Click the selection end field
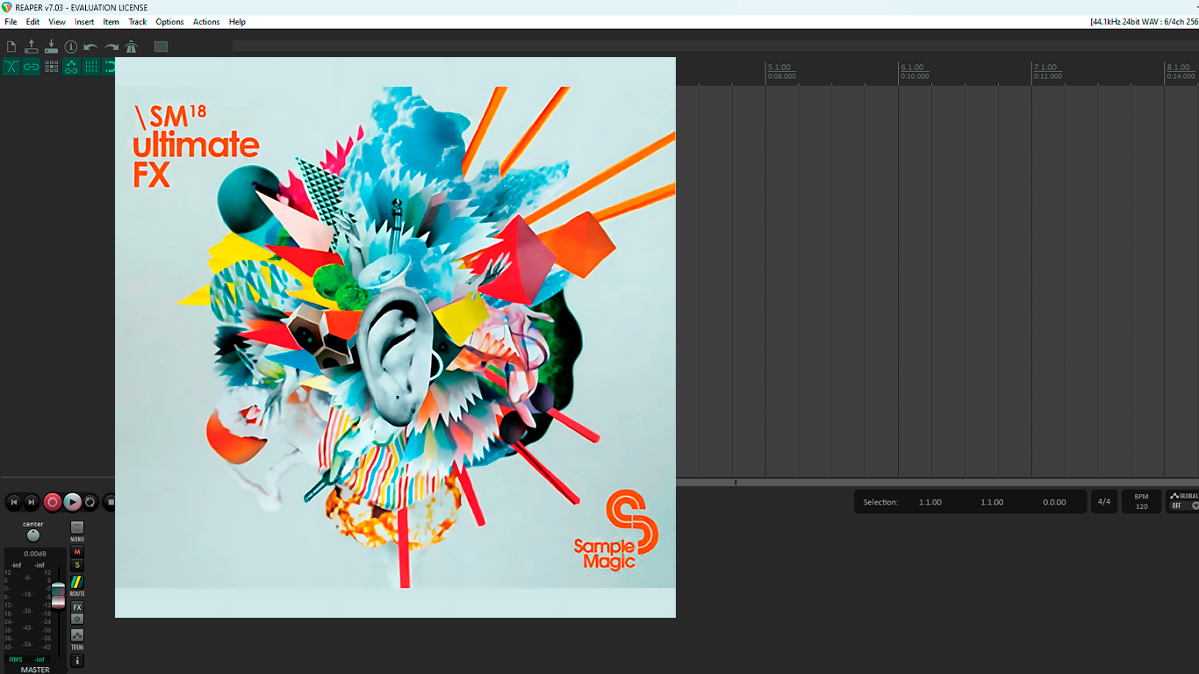 (x=992, y=502)
